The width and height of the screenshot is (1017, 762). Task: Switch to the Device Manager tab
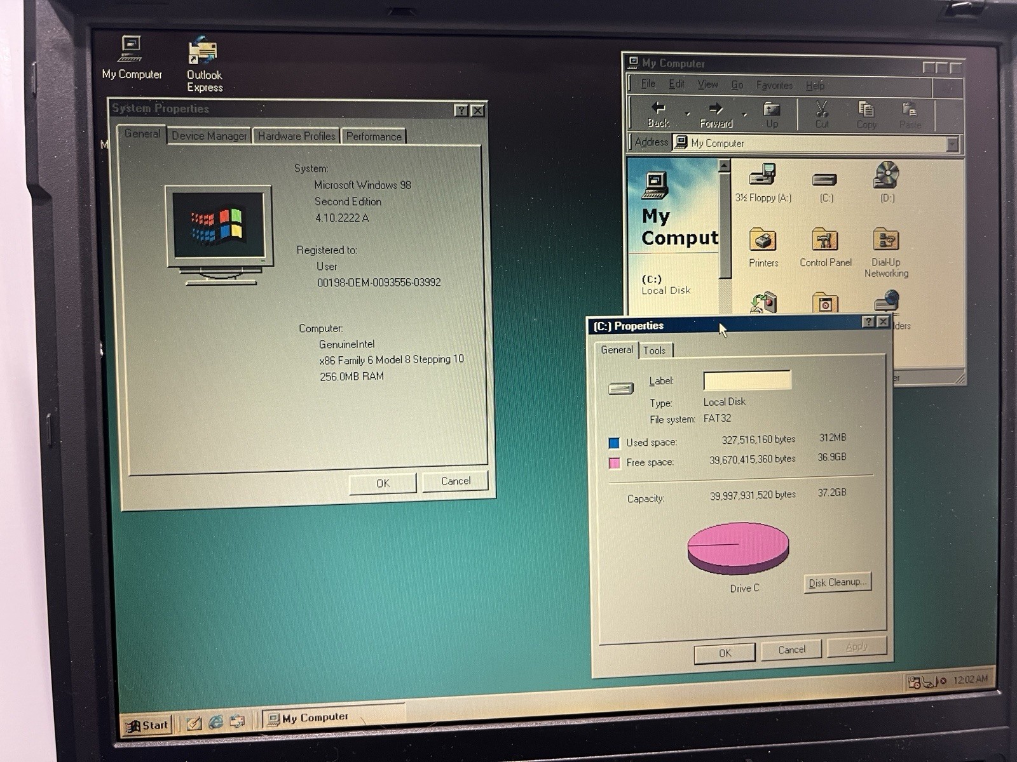pos(209,136)
